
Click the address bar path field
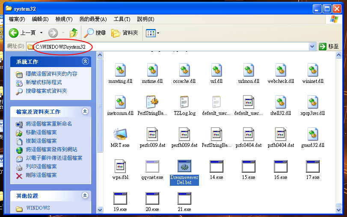(x=168, y=47)
